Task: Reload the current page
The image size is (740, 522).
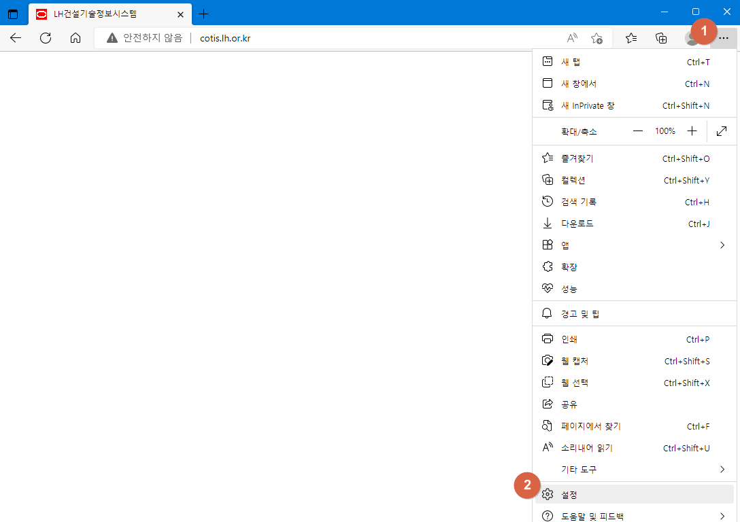Action: click(x=46, y=38)
